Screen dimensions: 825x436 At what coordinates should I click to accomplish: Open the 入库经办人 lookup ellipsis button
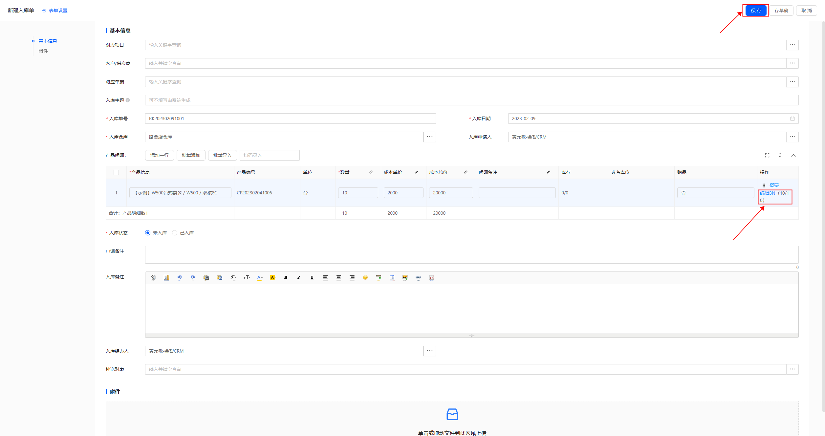(430, 351)
